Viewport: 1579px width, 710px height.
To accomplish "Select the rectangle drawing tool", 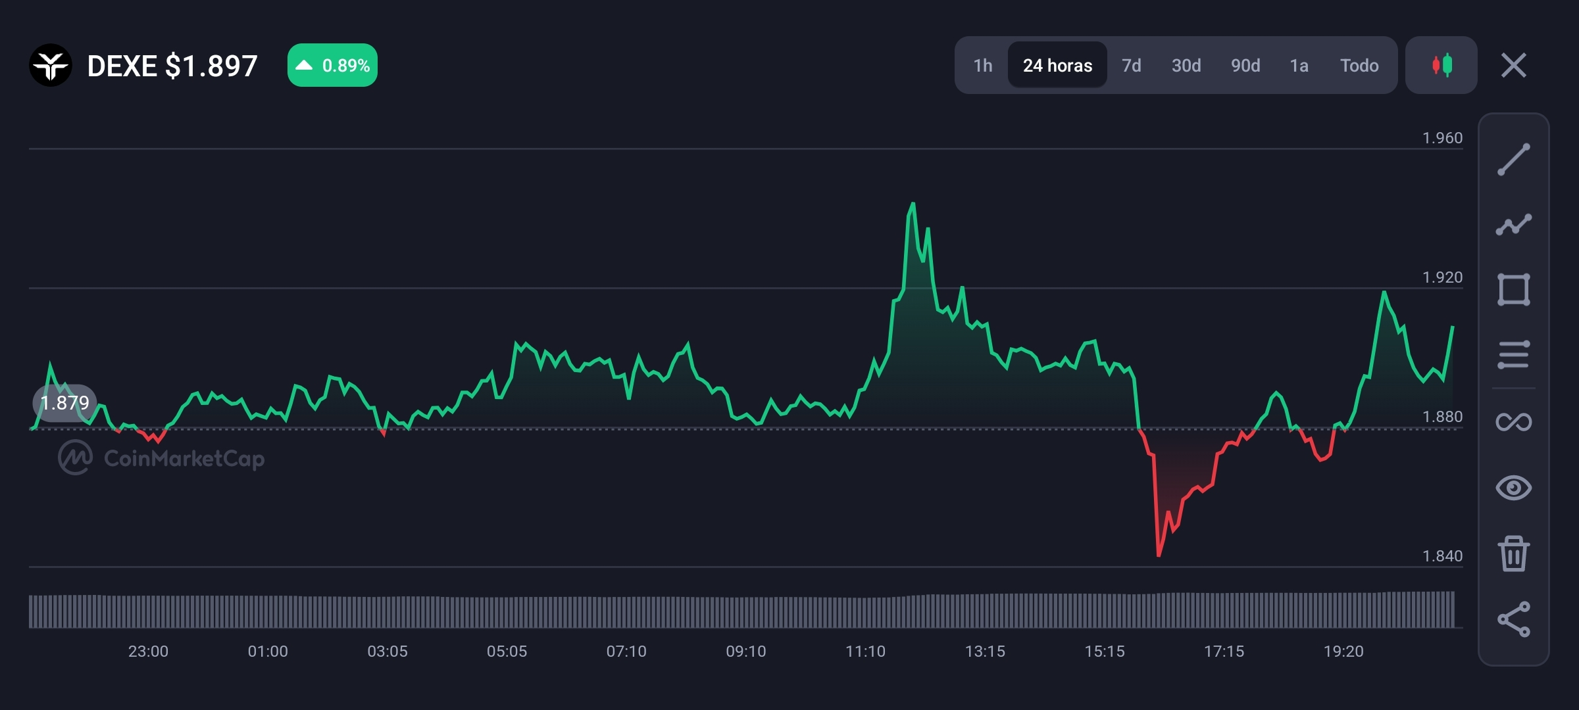I will [x=1513, y=290].
